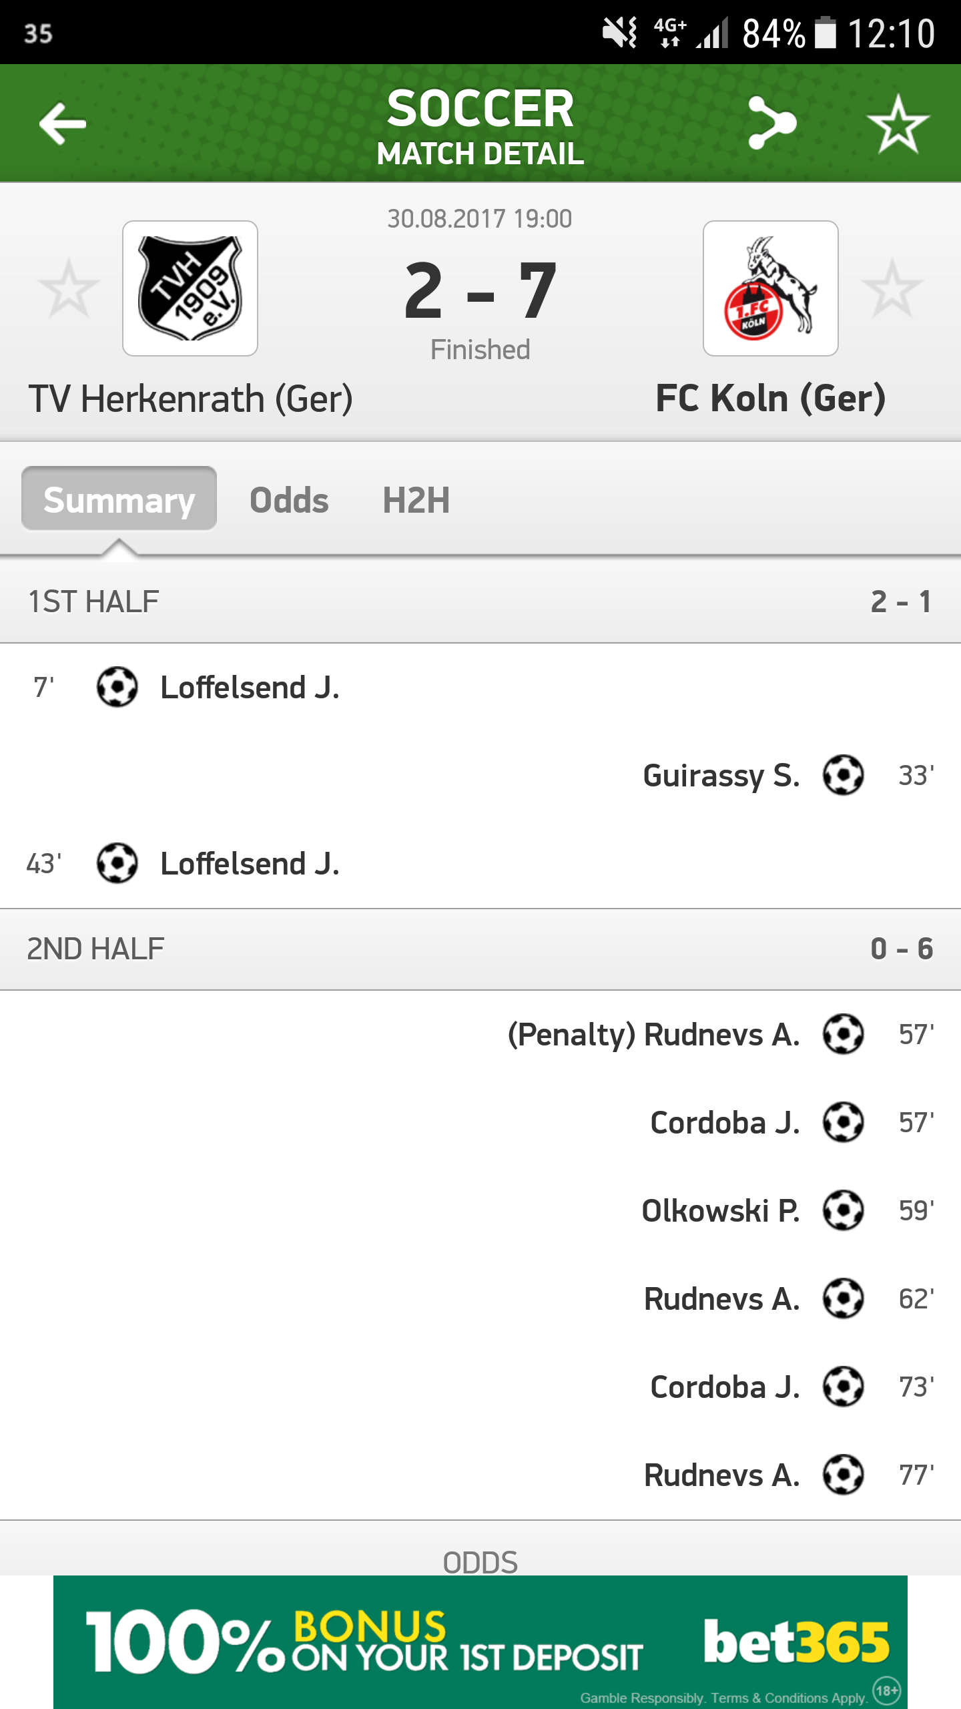The height and width of the screenshot is (1709, 961).
Task: Share this match via share icon
Action: (x=772, y=123)
